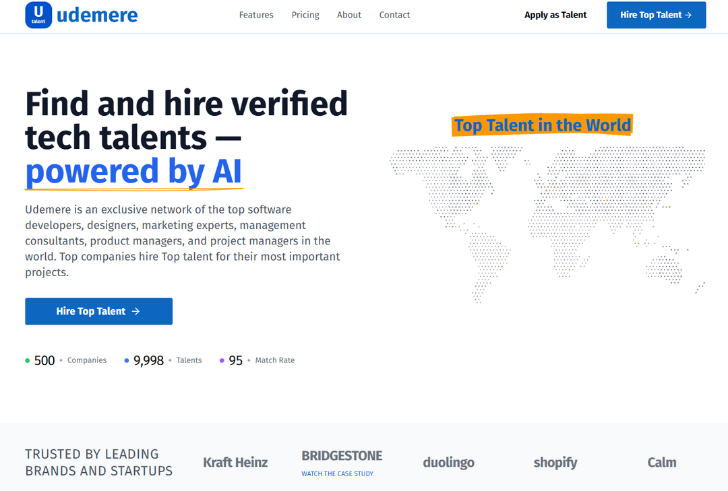This screenshot has height=491, width=728.
Task: Click the arrow inside the hero Hire Top Talent button
Action: coord(135,311)
